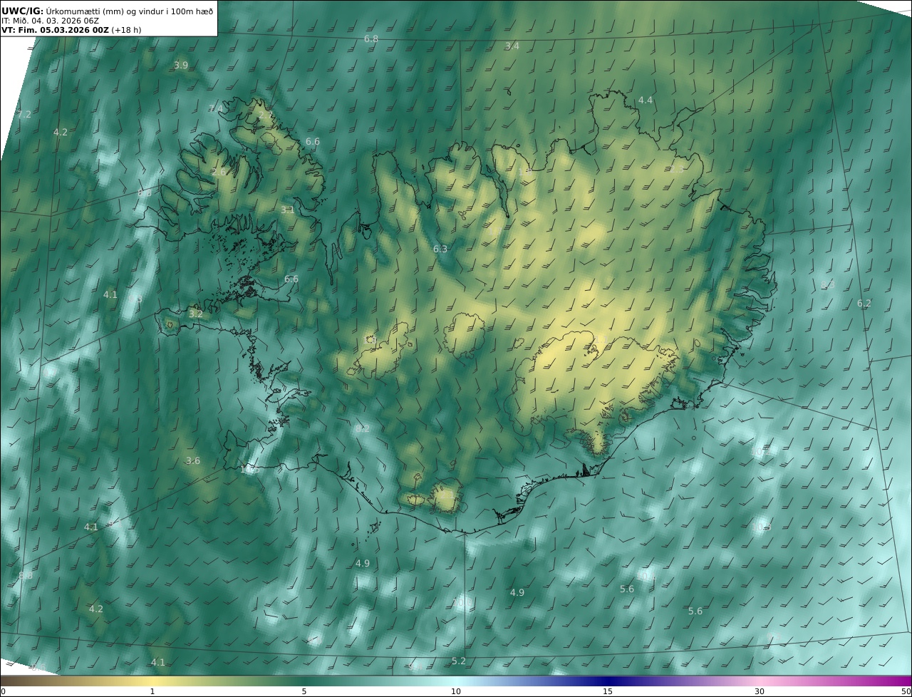Click the 2.7 value label
The width and height of the screenshot is (912, 697).
[x=265, y=114]
